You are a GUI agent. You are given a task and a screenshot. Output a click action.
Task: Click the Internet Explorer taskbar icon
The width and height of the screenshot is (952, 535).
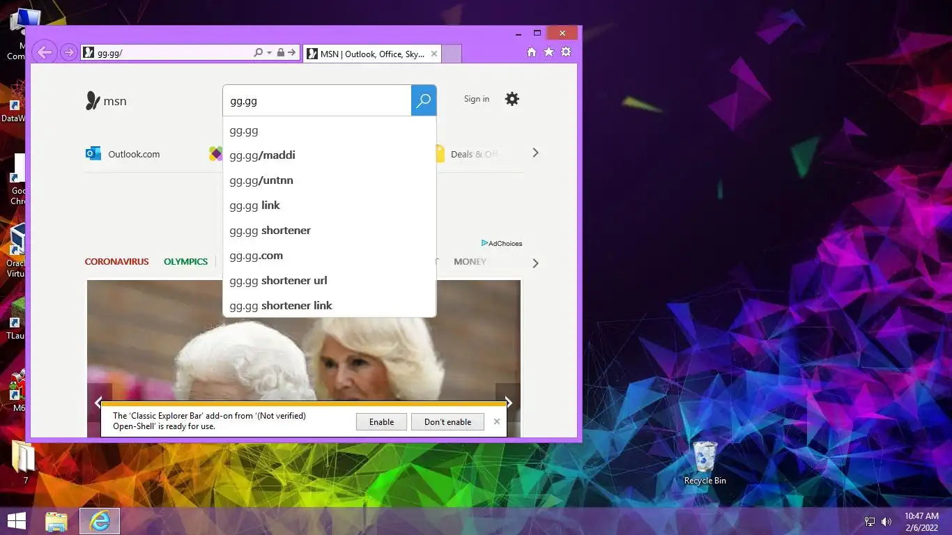click(x=100, y=521)
